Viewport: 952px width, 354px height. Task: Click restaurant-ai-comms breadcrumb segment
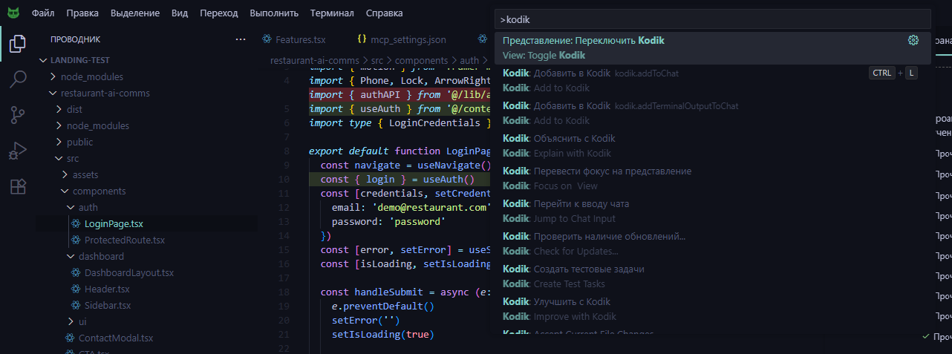(x=315, y=60)
